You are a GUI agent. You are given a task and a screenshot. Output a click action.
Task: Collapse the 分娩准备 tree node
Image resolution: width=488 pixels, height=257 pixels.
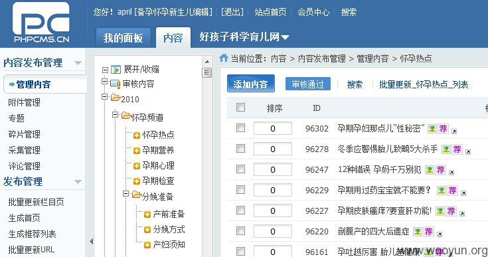click(x=125, y=193)
